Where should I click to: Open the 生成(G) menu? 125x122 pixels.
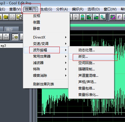tap(46, 9)
